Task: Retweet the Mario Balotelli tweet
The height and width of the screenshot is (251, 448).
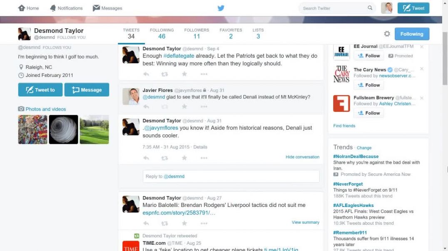Action: [164, 223]
